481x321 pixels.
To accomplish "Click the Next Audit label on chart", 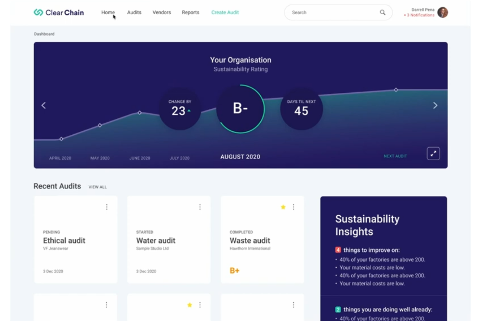I will click(x=395, y=156).
